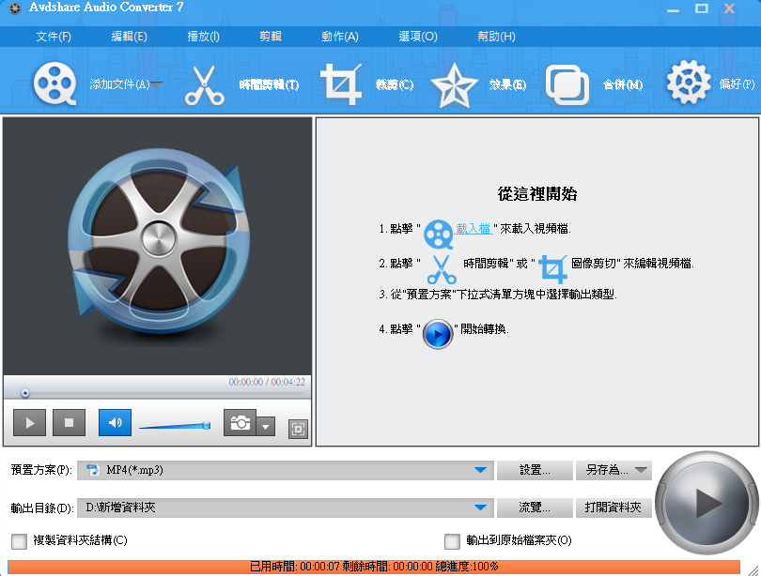The image size is (761, 576).
Task: Click the fullscreen preview icon
Action: [297, 429]
